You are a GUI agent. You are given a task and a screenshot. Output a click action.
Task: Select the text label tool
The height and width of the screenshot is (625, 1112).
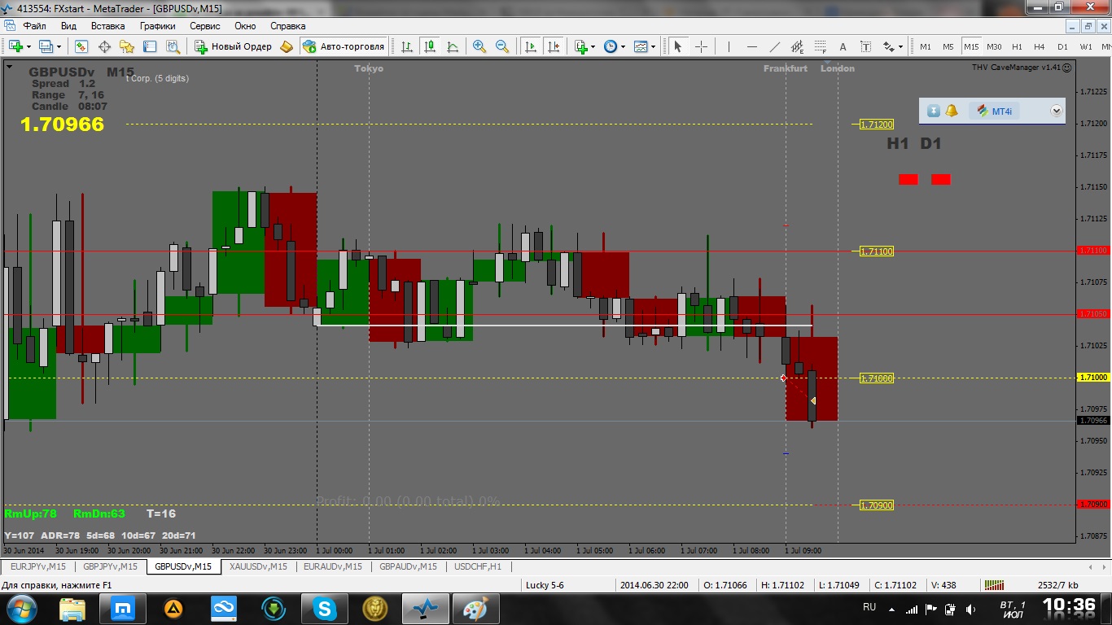coord(865,46)
